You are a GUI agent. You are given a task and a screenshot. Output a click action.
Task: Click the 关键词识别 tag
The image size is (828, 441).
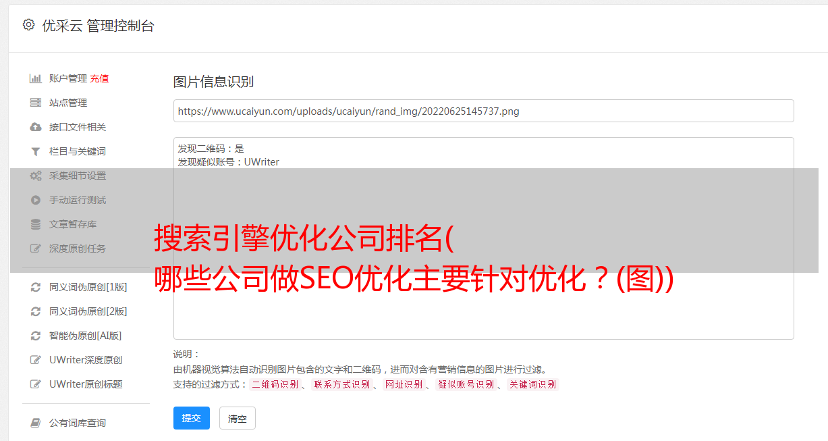pos(532,384)
